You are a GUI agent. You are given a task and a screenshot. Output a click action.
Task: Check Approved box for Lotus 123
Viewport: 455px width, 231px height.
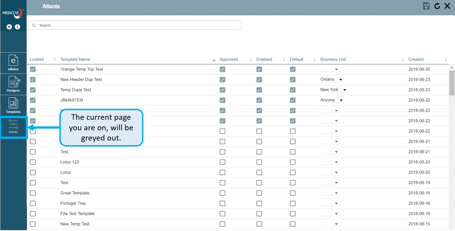[x=222, y=162]
